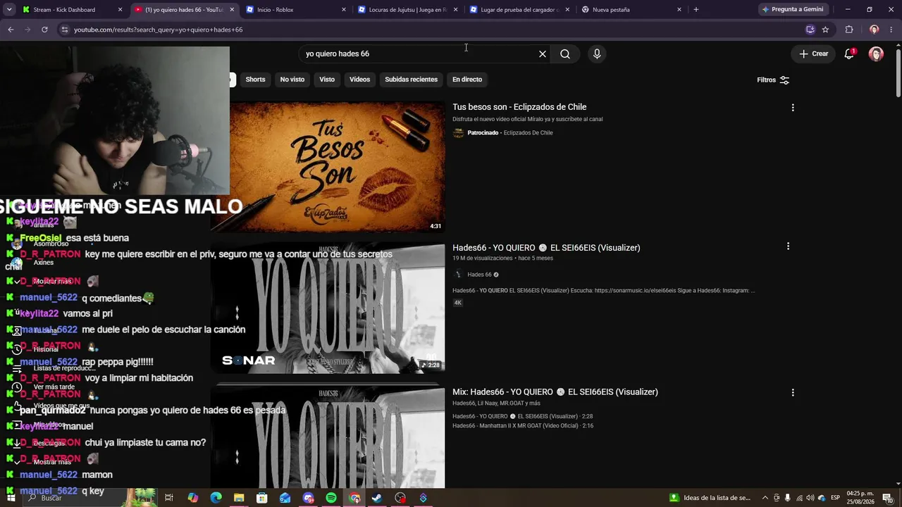The height and width of the screenshot is (507, 902).
Task: Open Microsoft Edge from the taskbar
Action: point(216,498)
